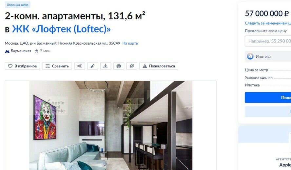Click the metro M icon
This screenshot has height=170, width=291.
point(7,51)
